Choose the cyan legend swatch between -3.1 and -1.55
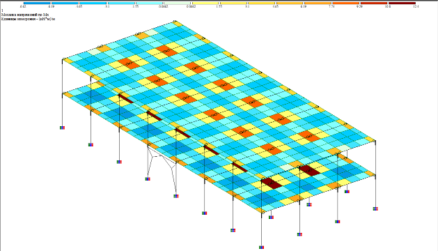The width and height of the screenshot is (438, 251). (121, 3)
